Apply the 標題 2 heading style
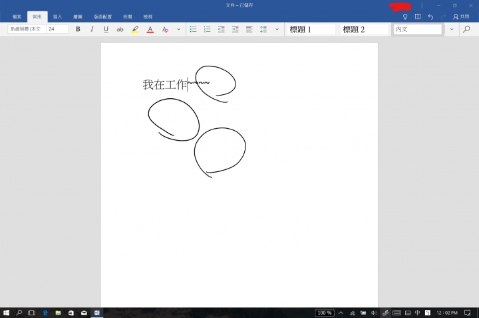This screenshot has height=318, width=479. tap(365, 29)
